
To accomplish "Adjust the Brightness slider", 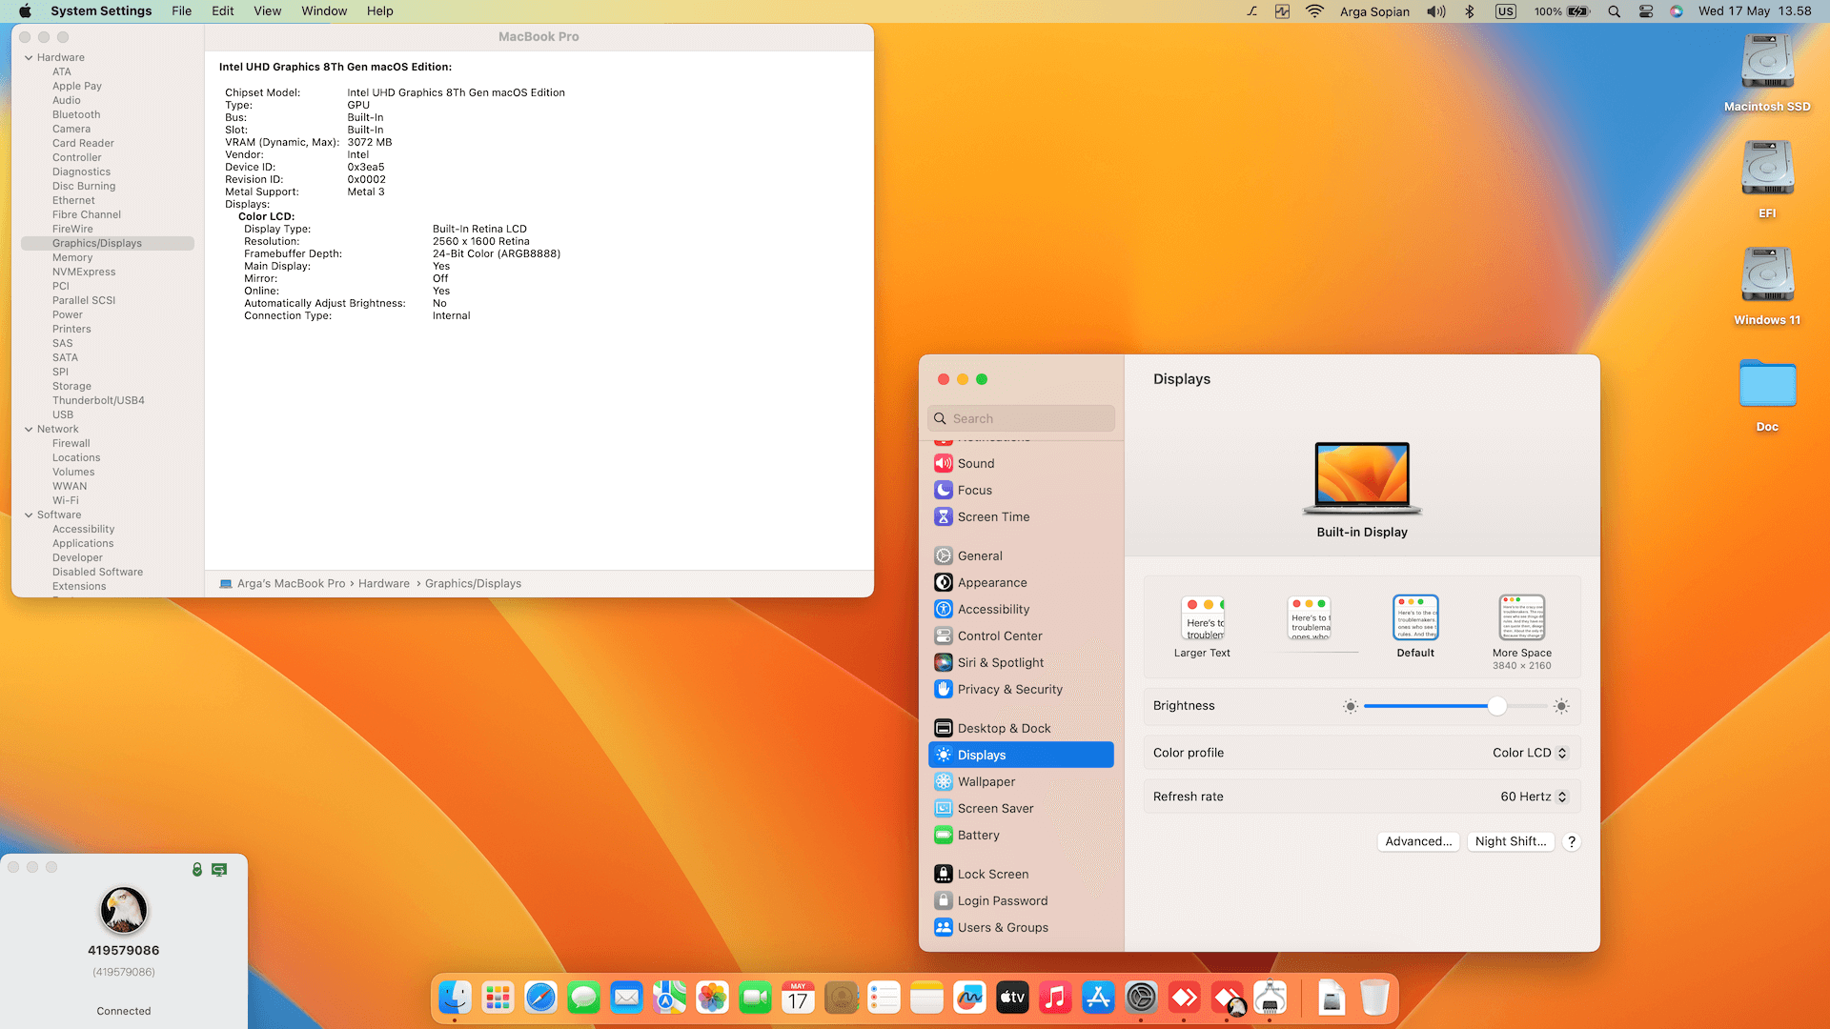I will pyautogui.click(x=1496, y=706).
